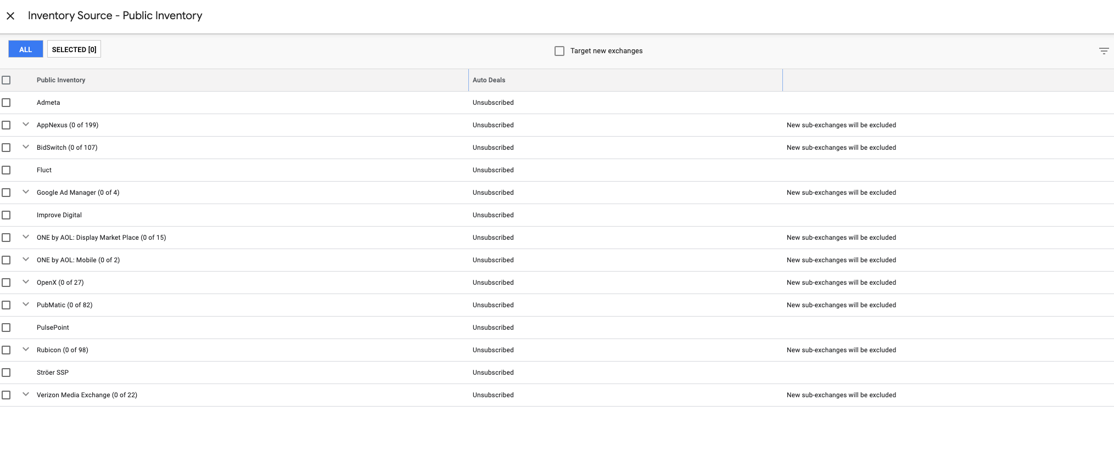Click the Improve Digital row name
This screenshot has width=1114, height=468.
[x=59, y=215]
